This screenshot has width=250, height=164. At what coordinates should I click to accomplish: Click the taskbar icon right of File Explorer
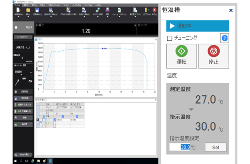pyautogui.click(x=44, y=161)
